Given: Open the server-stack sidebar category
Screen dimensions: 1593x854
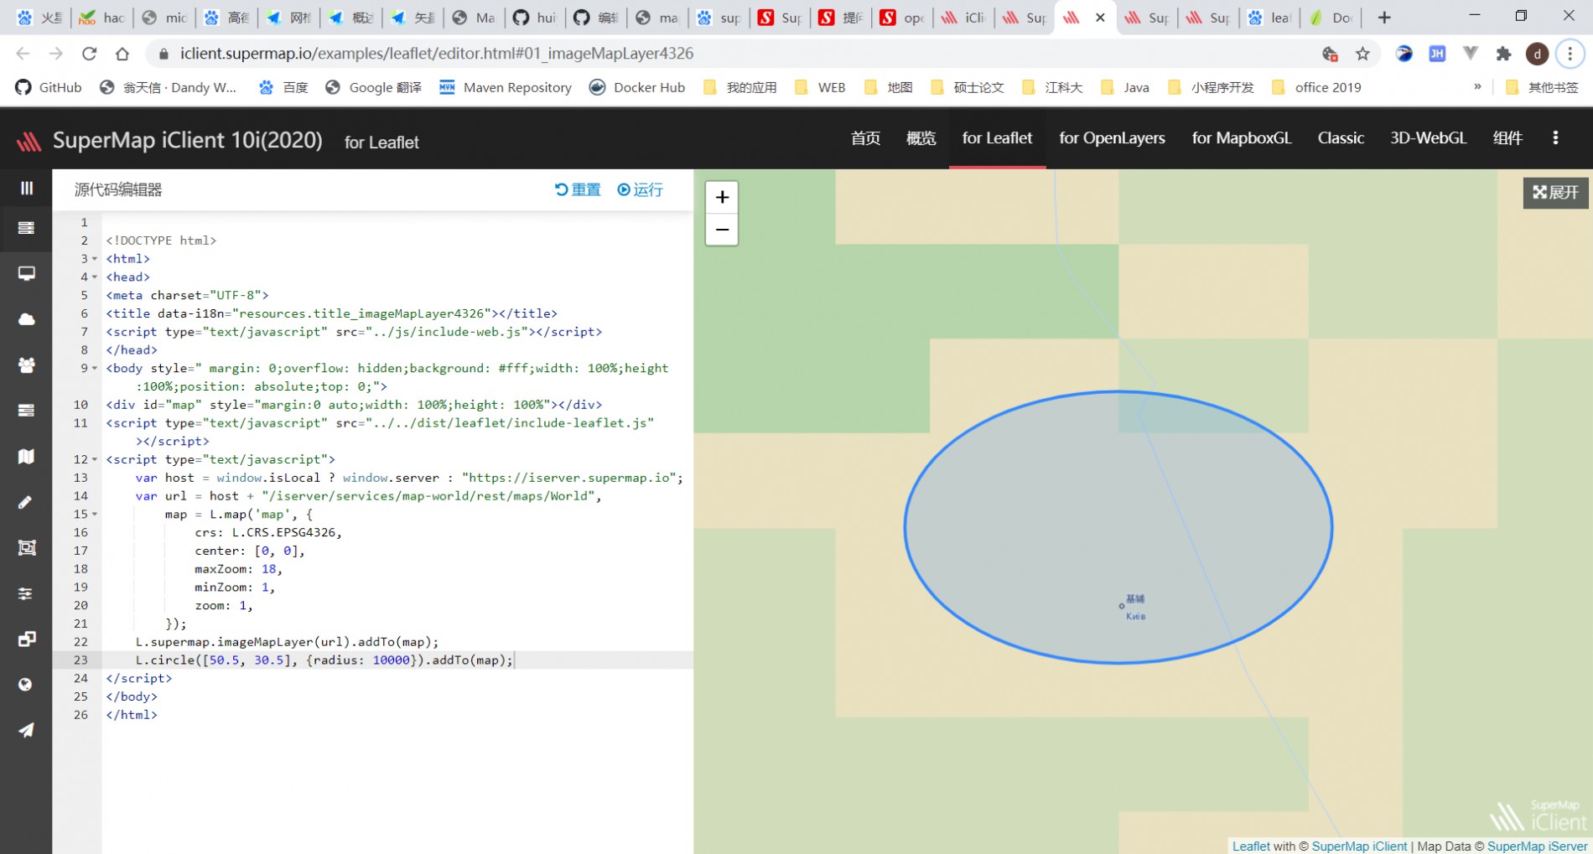Looking at the screenshot, I should pos(26,228).
